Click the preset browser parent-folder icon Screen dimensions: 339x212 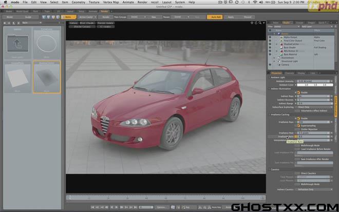(x=14, y=23)
